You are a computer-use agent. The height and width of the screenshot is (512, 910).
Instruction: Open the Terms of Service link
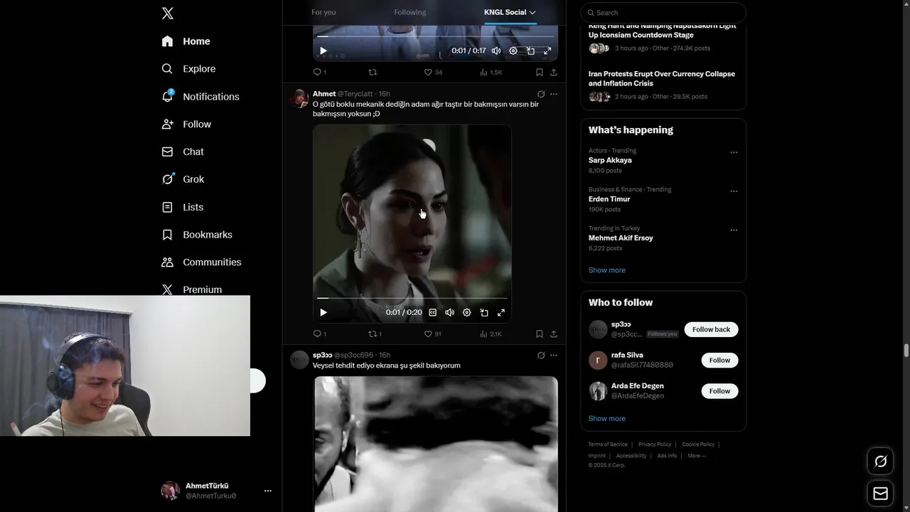coord(608,444)
